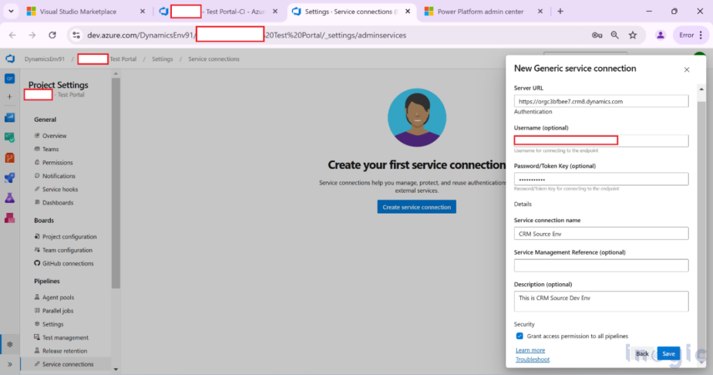Open site information icon in address bar
This screenshot has height=375, width=713.
click(x=76, y=35)
